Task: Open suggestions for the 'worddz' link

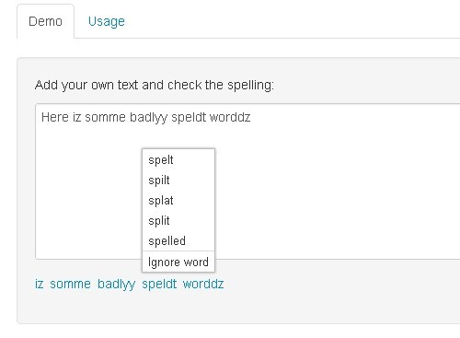Action: coord(203,284)
